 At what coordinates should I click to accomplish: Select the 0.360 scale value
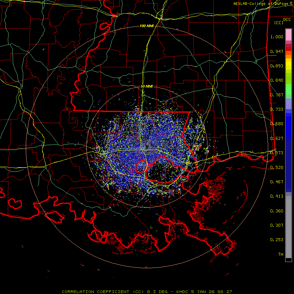[277, 211]
